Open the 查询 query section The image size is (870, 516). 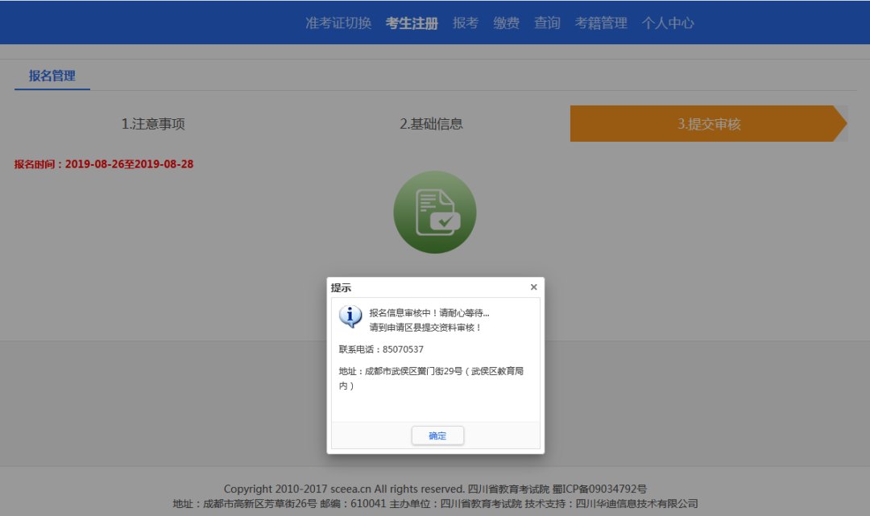[546, 23]
